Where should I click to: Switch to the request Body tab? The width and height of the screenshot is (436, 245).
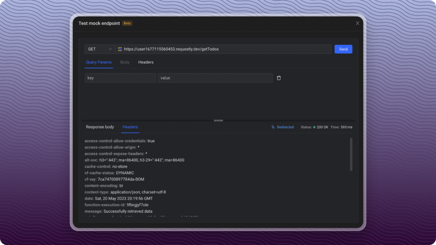pos(125,62)
